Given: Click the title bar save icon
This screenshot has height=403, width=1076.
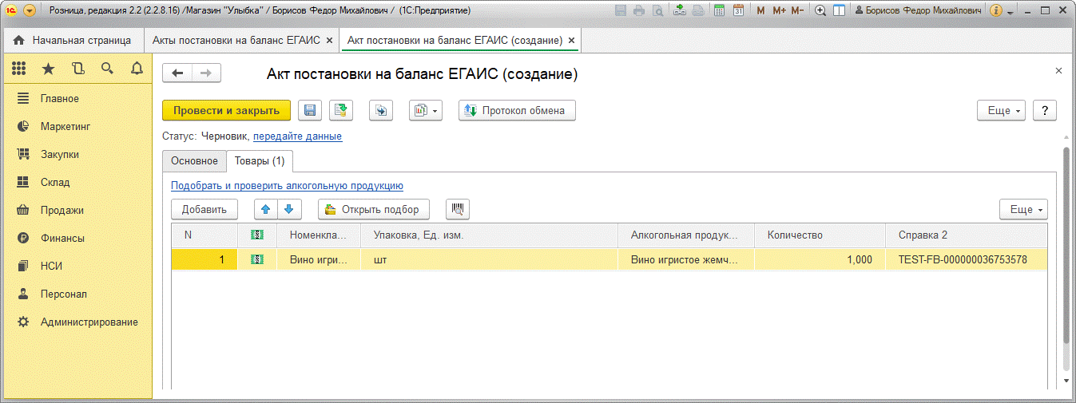Looking at the screenshot, I should (x=622, y=10).
